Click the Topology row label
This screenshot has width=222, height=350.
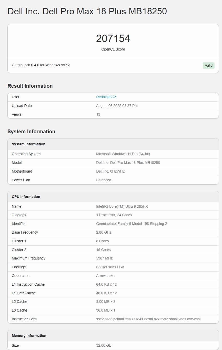19,215
